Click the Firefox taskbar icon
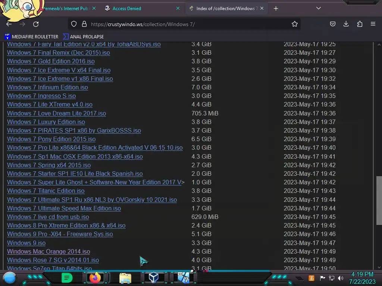Screen dimensions: 382x286 [x=95, y=278]
